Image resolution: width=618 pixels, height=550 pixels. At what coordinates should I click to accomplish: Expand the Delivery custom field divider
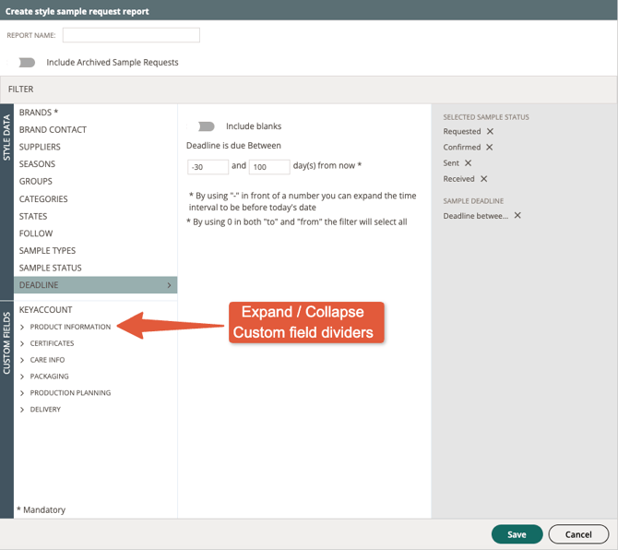[x=22, y=410]
